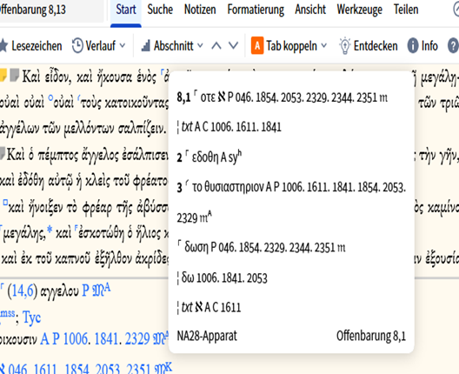This screenshot has width=459, height=374.
Task: Click the Offenbarung 8,1 reference in popup
Action: point(371,336)
